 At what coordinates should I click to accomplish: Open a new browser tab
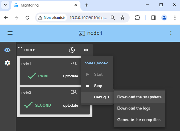point(86,5)
